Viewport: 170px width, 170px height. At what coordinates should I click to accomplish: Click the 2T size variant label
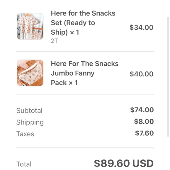tap(55, 41)
